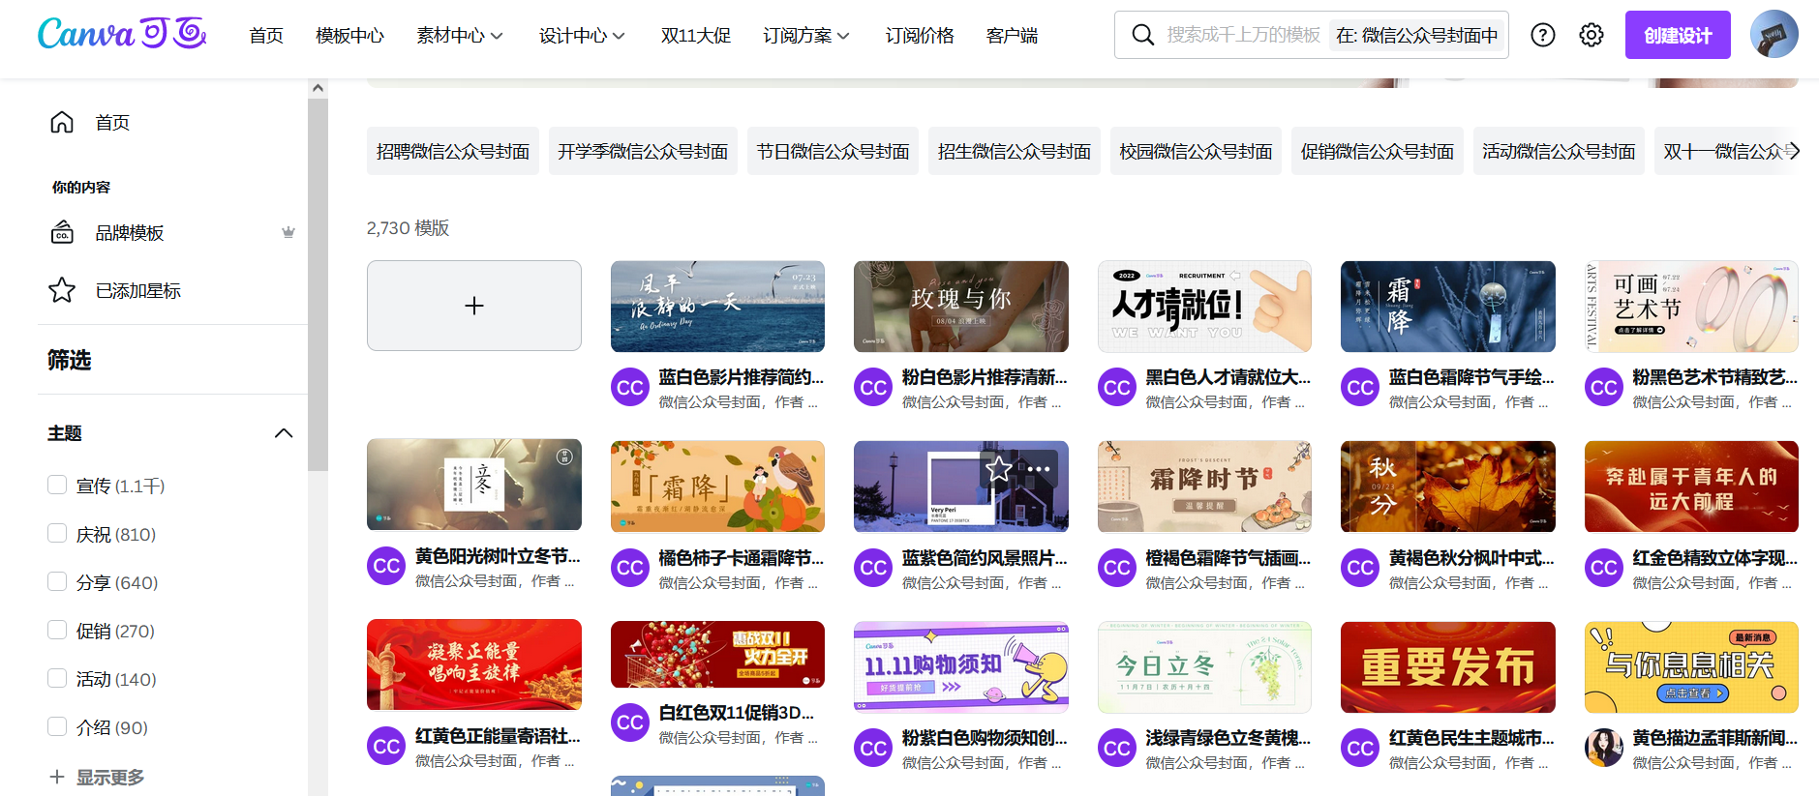
Task: Click the brand templates icon
Action: 62,232
